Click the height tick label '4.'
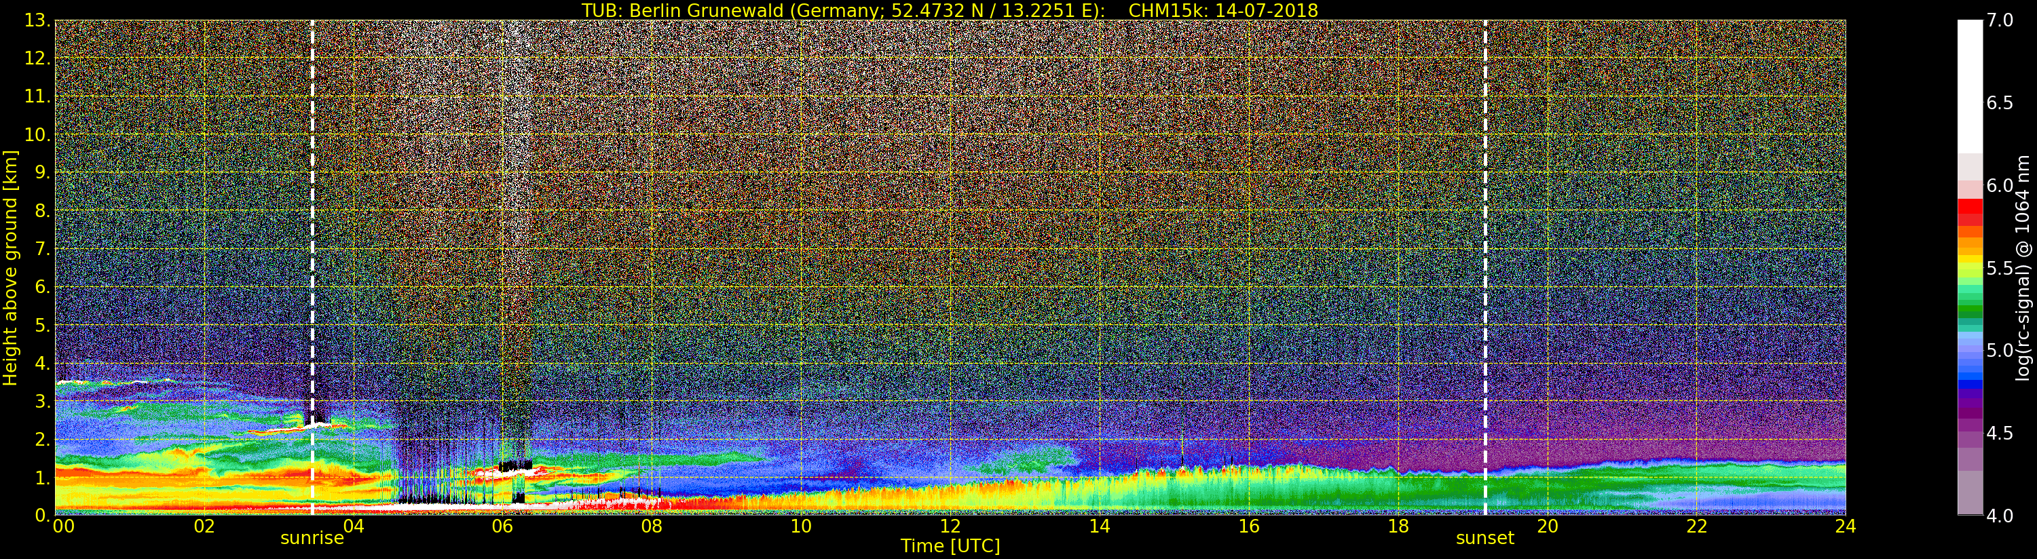This screenshot has height=559, width=2037. pyautogui.click(x=43, y=363)
